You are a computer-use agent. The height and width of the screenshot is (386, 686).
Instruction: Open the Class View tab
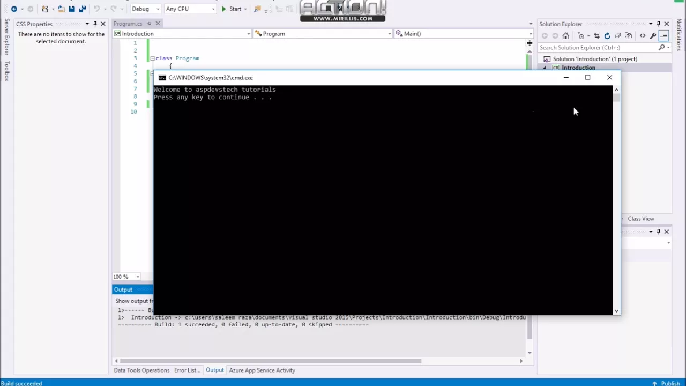click(641, 219)
